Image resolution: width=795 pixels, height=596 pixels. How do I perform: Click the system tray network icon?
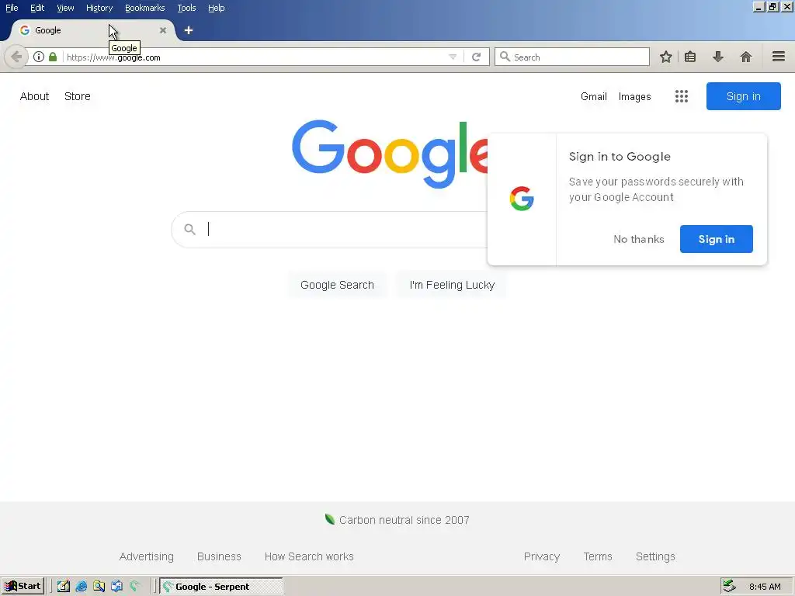[x=729, y=587]
